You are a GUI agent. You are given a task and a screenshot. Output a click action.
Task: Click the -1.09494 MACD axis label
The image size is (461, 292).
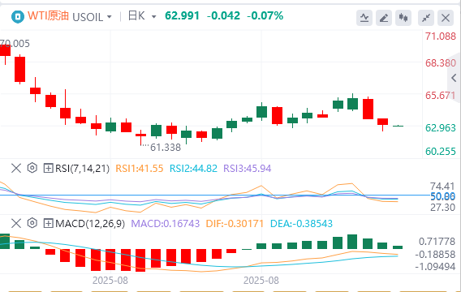click(435, 267)
